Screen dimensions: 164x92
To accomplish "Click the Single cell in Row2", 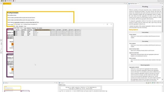I will click(x=24, y=34).
